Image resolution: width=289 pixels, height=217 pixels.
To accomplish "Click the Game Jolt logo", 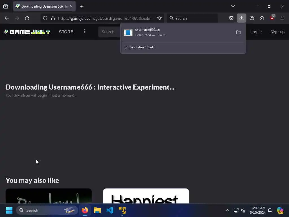I will (x=27, y=32).
